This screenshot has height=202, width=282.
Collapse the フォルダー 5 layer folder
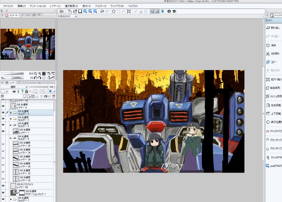11,138
